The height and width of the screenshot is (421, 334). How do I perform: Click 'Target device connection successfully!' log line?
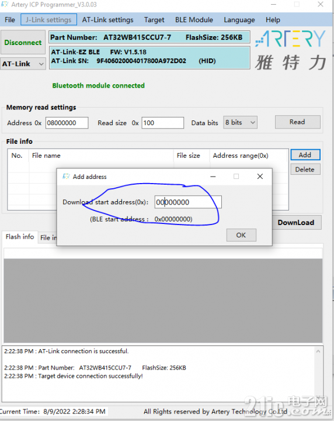click(74, 376)
